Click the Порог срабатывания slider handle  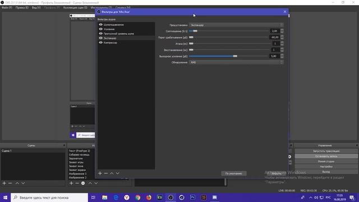point(191,37)
